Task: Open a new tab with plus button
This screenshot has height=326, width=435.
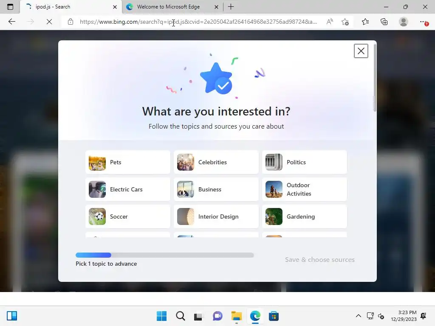Action: (231, 7)
